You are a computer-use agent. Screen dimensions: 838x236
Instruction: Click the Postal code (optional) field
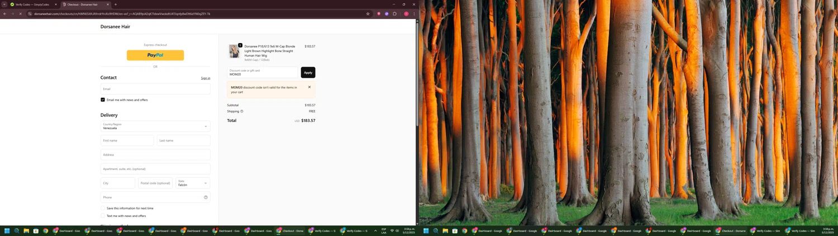tap(155, 183)
